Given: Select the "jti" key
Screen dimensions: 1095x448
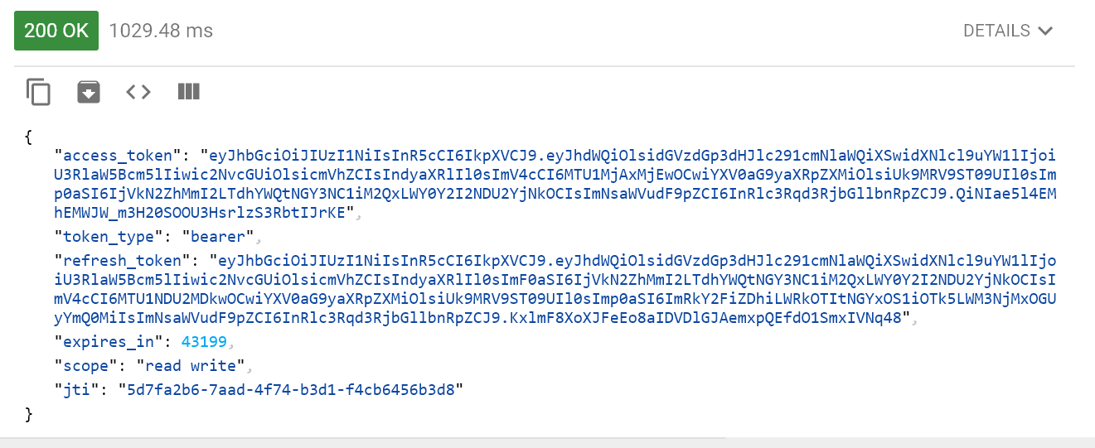Looking at the screenshot, I should [x=77, y=388].
